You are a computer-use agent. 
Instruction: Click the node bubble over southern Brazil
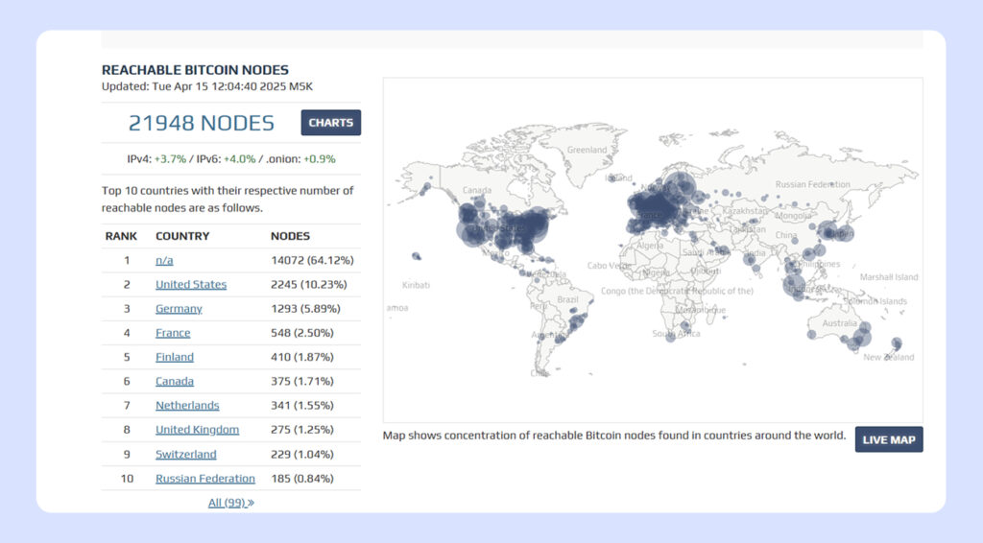576,322
